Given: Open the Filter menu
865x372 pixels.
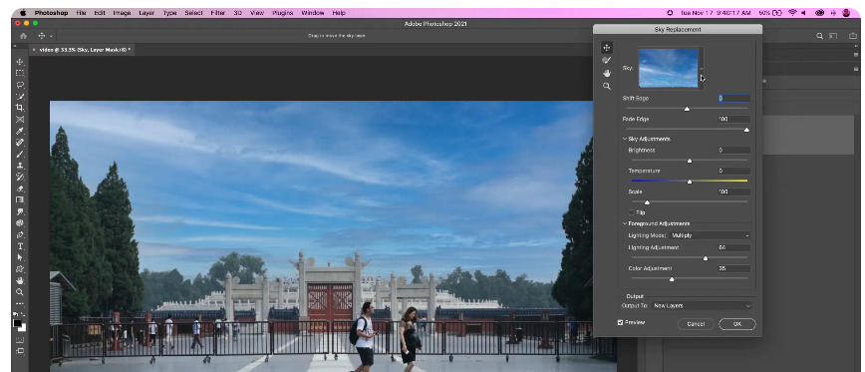Looking at the screenshot, I should tap(218, 13).
